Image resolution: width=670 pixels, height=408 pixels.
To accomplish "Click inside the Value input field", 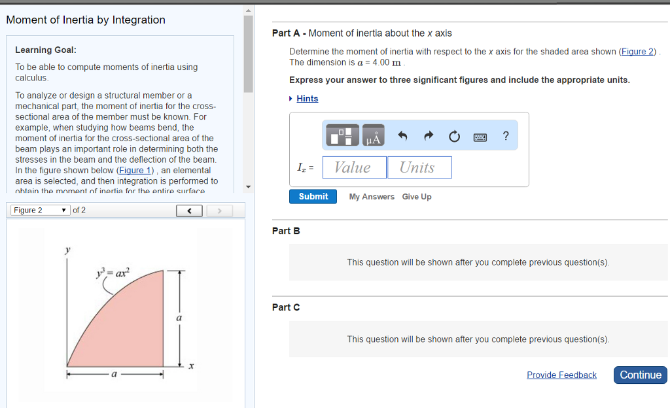I will pyautogui.click(x=354, y=167).
